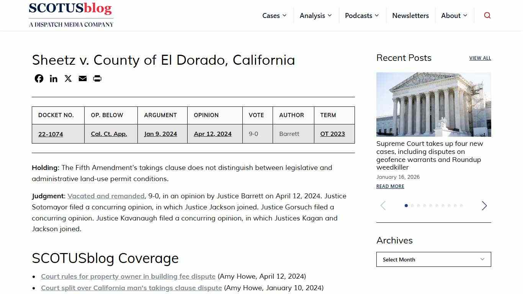Image resolution: width=523 pixels, height=294 pixels.
Task: Open the Vacated and remanded judgment link
Action: click(106, 196)
